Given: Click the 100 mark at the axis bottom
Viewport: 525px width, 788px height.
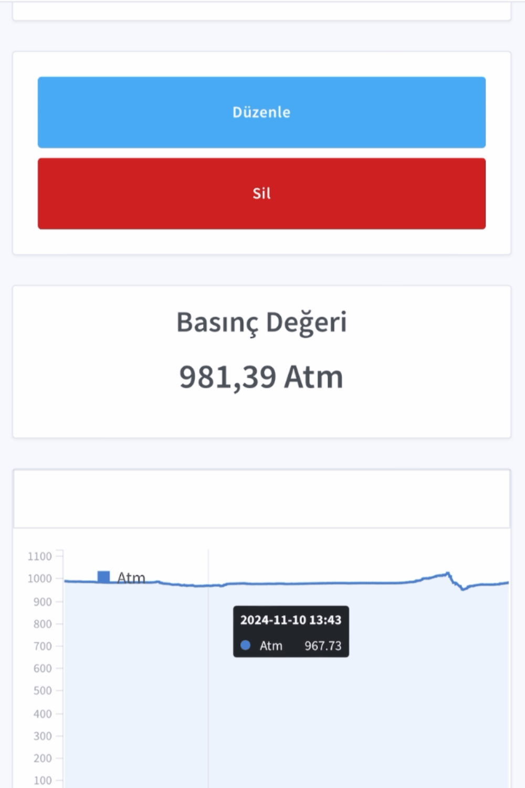Looking at the screenshot, I should point(41,780).
